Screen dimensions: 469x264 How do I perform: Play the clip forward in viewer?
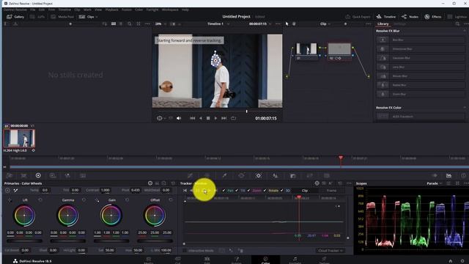215,118
